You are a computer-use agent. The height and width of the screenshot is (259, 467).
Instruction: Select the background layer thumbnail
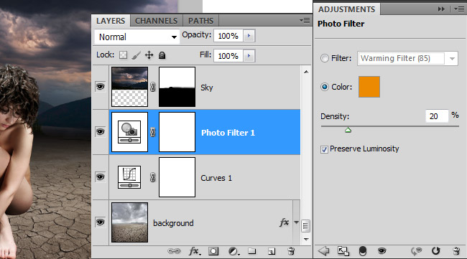tap(129, 222)
